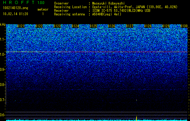Click the 1.1 kHz frequency axis label
The width and height of the screenshot is (190, 121).
click(3, 39)
